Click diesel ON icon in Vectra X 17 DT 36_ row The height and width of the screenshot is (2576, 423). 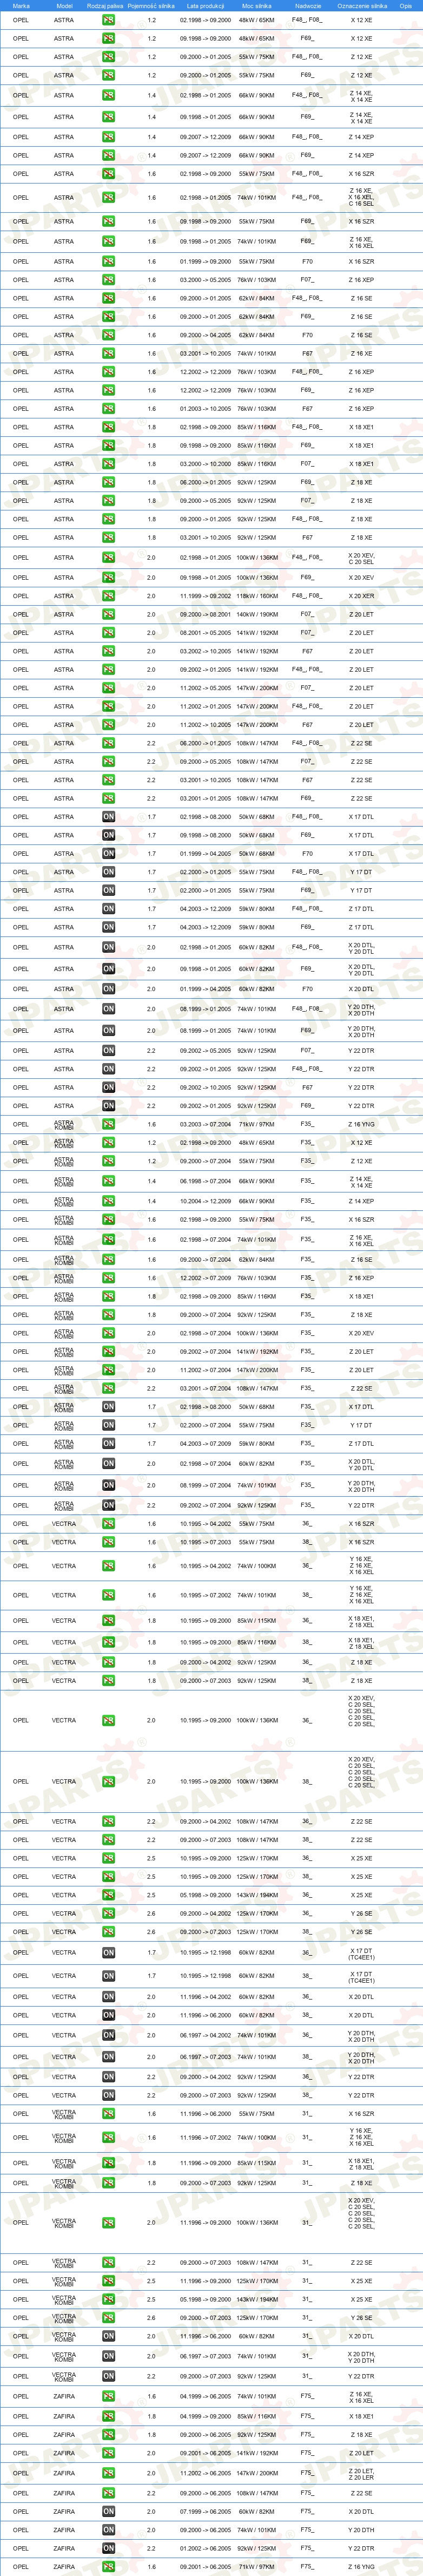pyautogui.click(x=108, y=1953)
